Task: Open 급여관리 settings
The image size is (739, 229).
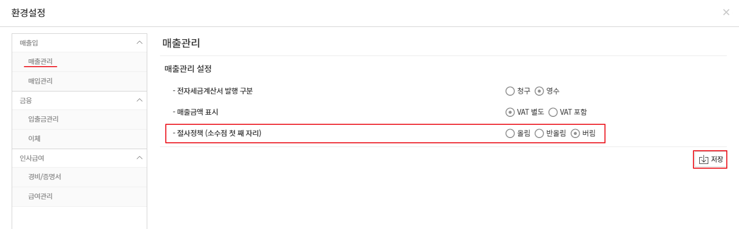Action: tap(40, 196)
